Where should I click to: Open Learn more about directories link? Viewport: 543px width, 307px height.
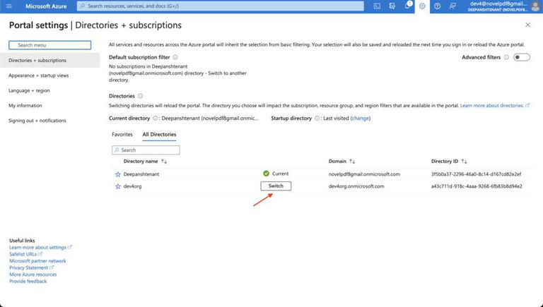click(x=495, y=105)
